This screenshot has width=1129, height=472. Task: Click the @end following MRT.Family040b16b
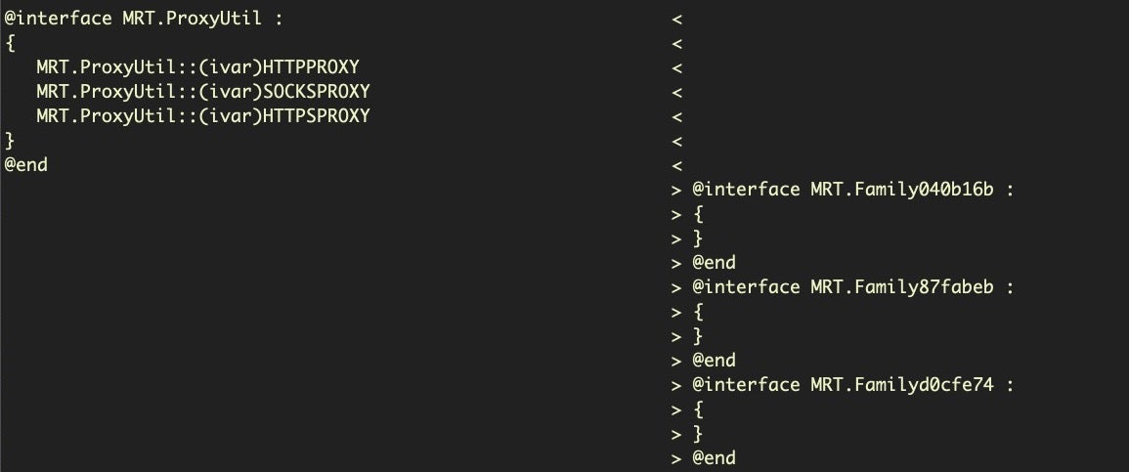click(714, 263)
